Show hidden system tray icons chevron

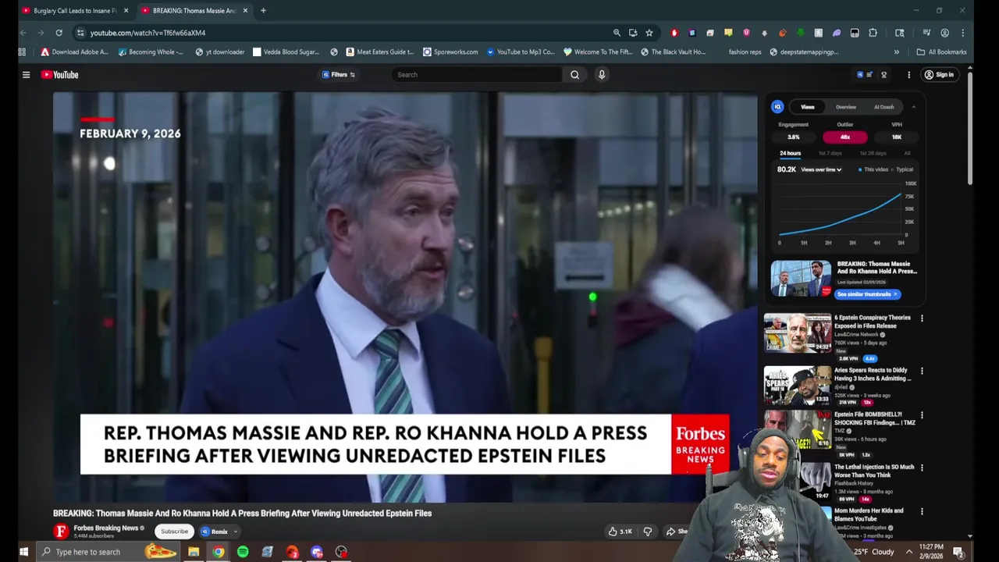pyautogui.click(x=909, y=552)
